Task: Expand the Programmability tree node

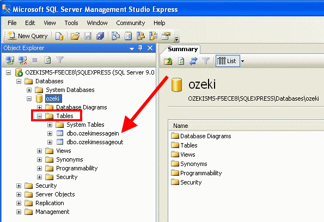Action: coord(39,168)
